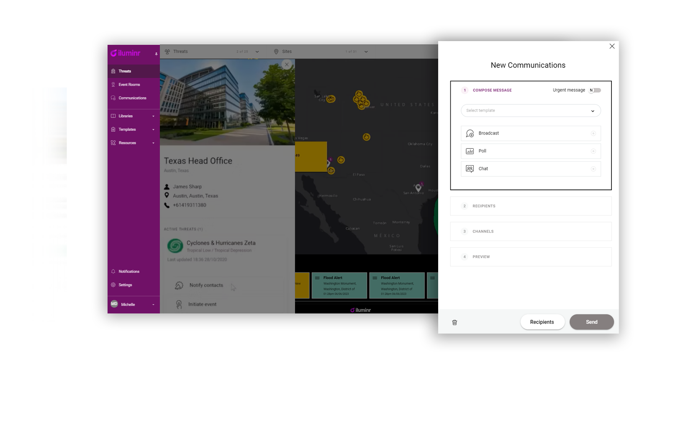688x440 pixels.
Task: Click Notify contacts for Texas Head Office
Action: pos(205,285)
